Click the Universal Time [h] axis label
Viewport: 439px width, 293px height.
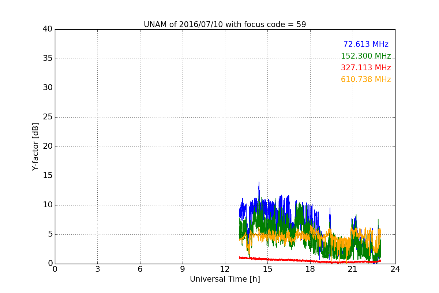click(x=225, y=279)
